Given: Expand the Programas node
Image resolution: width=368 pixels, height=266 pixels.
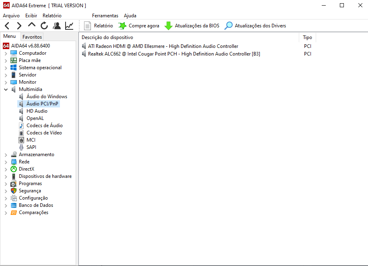Looking at the screenshot, I should click(x=6, y=184).
